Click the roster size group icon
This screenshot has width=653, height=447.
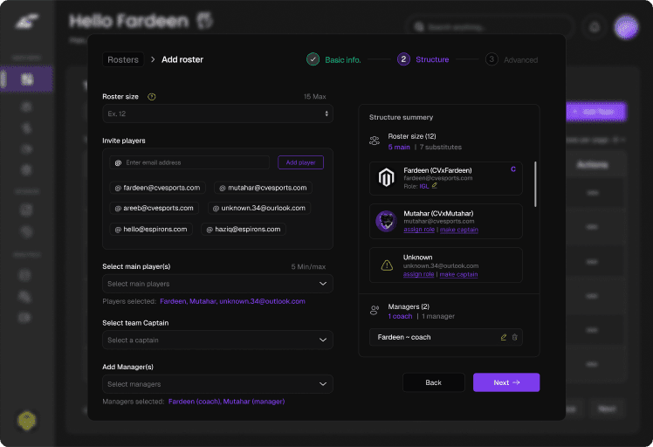click(x=375, y=141)
